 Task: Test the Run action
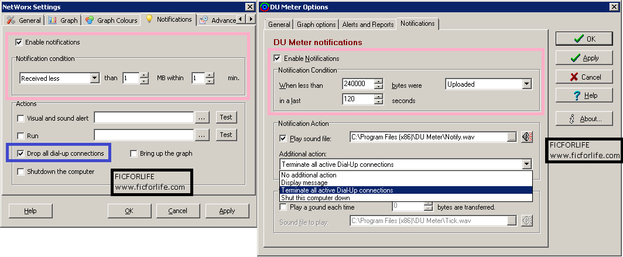pos(226,135)
